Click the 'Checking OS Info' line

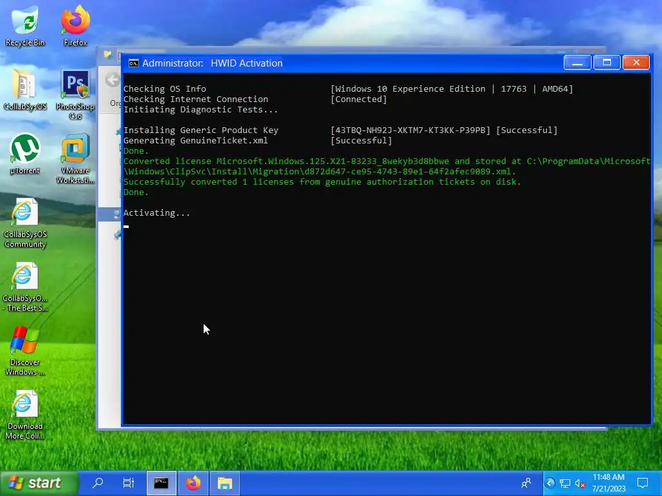[165, 89]
